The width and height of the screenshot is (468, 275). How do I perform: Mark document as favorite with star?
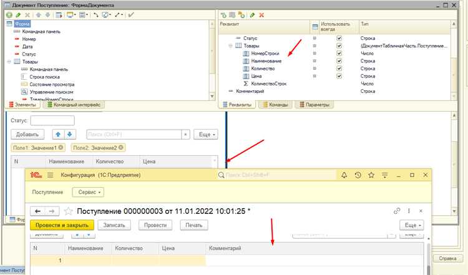(69, 211)
